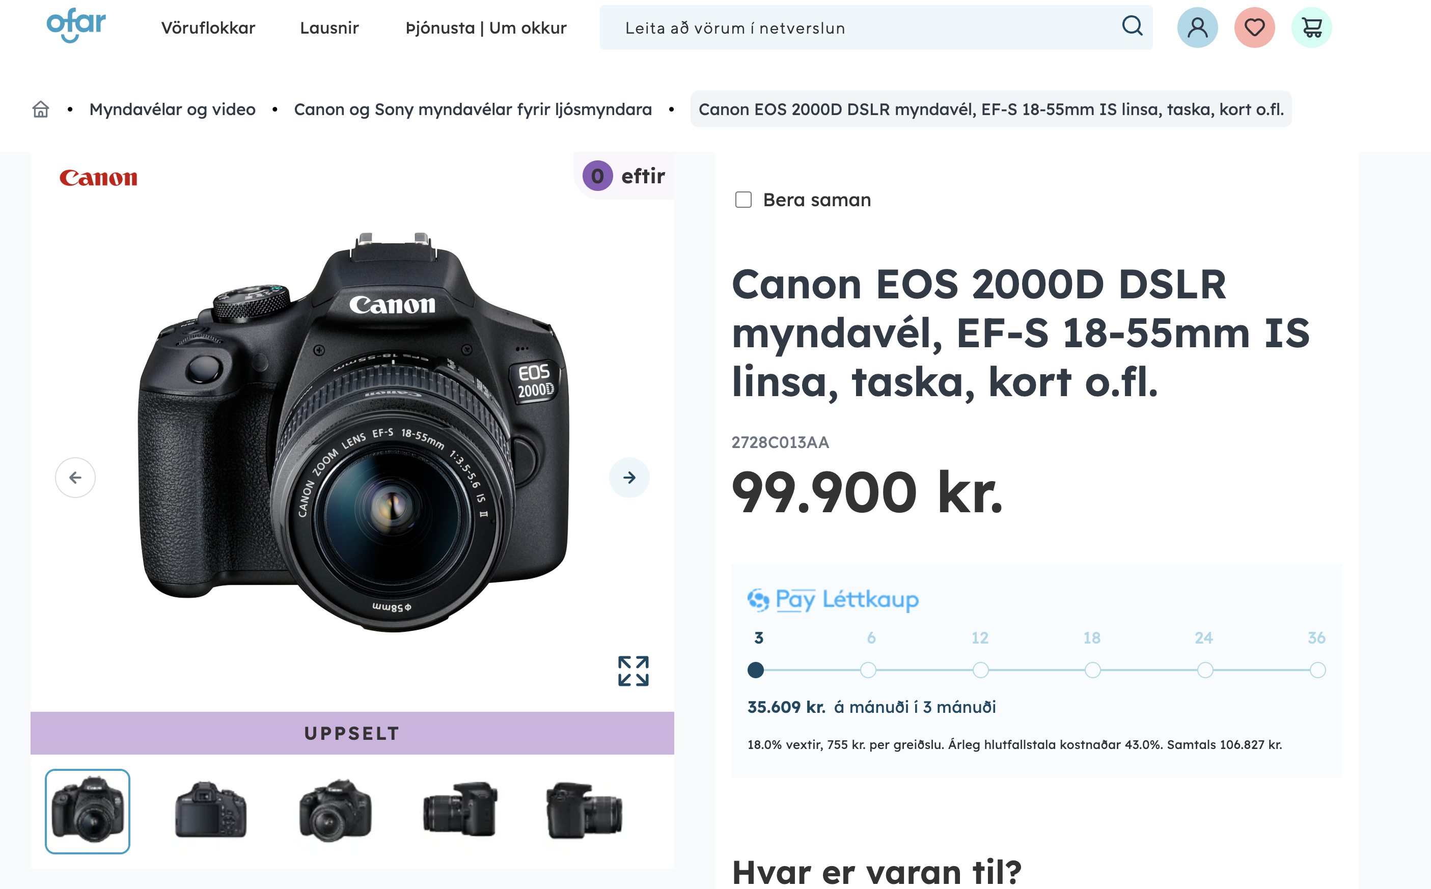Open Myndavélar og video breadcrumb link
Viewport: 1431px width, 889px height.
[x=172, y=109]
